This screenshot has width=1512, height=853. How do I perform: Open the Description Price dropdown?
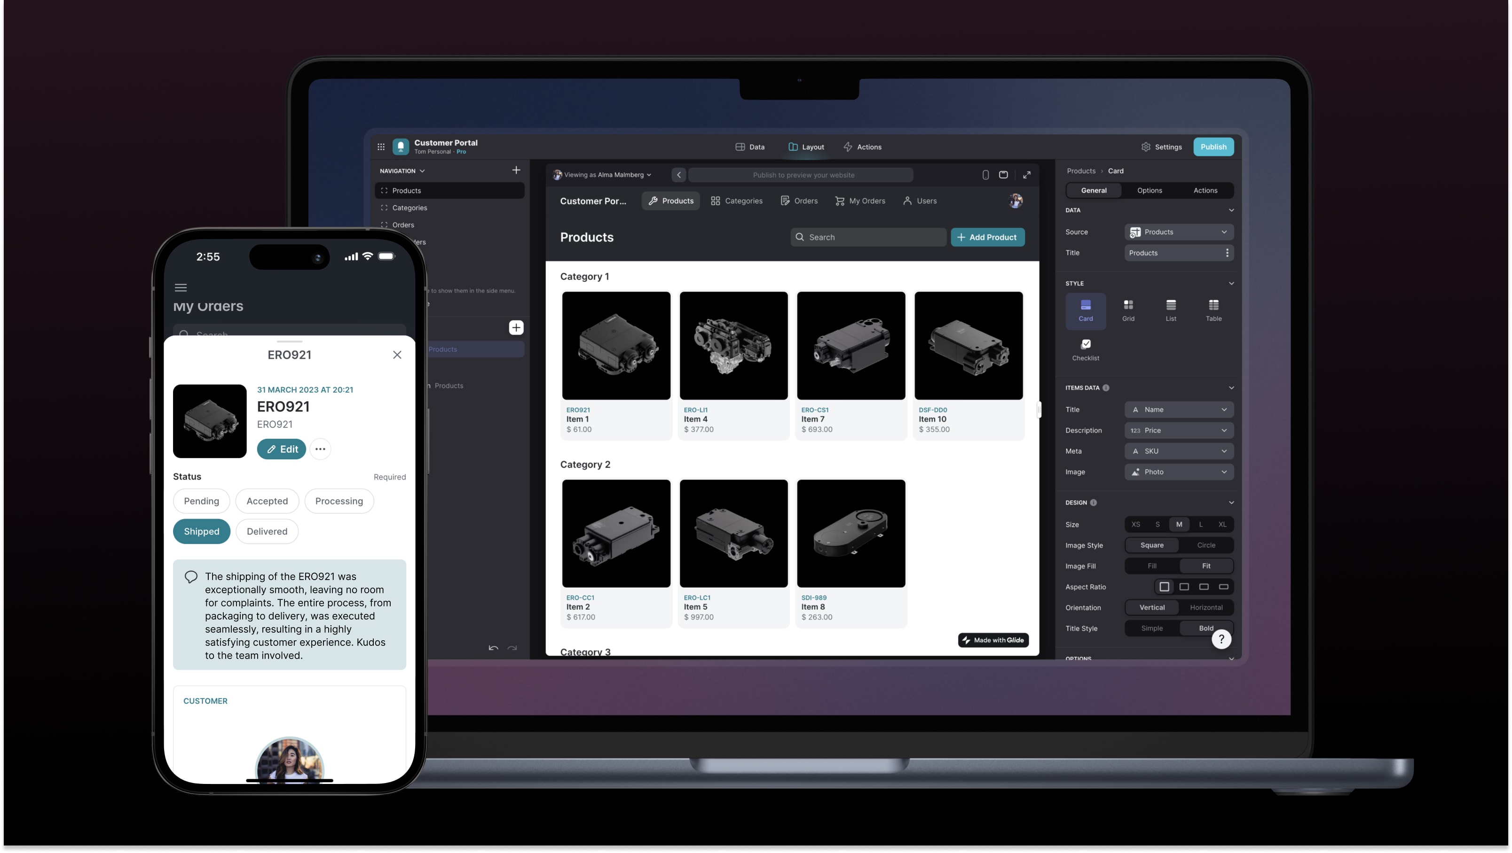tap(1178, 430)
